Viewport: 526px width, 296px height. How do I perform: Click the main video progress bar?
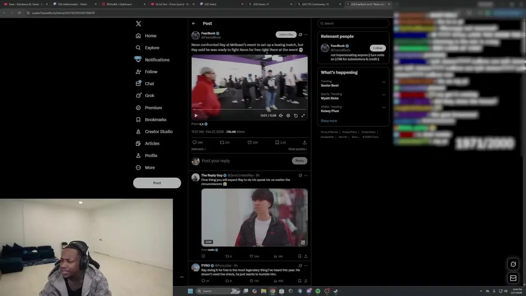coord(249,110)
